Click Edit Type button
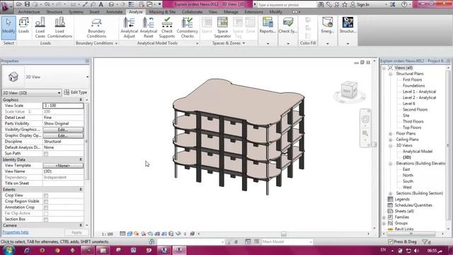 pyautogui.click(x=76, y=93)
